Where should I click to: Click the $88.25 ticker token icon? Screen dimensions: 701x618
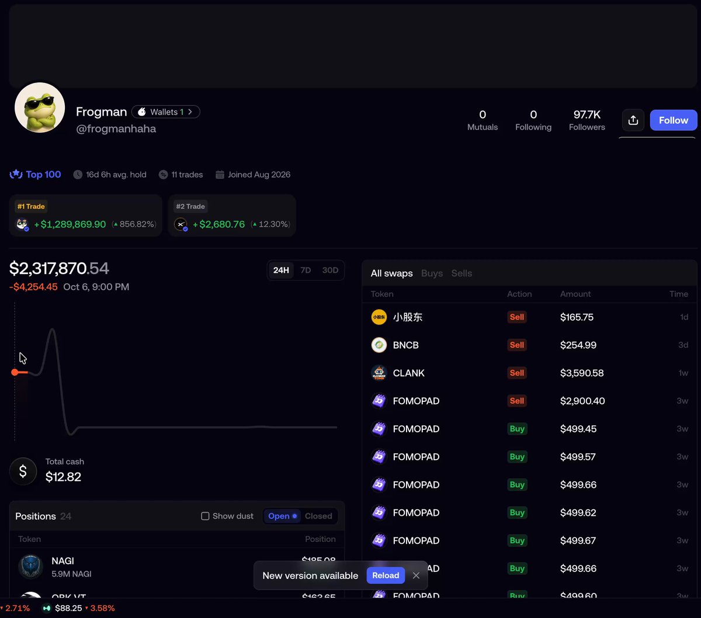(x=46, y=608)
